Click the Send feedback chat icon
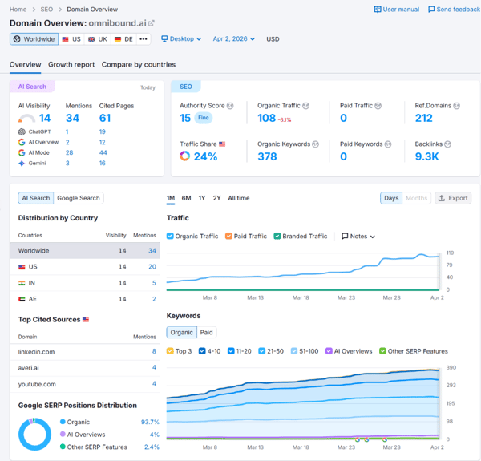Screen dimensions: 481x461 [x=432, y=10]
